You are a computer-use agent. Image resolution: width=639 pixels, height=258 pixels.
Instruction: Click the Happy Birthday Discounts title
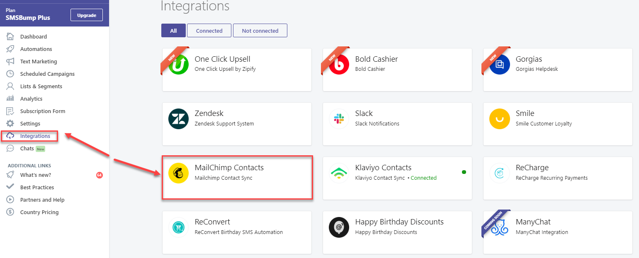coord(399,222)
